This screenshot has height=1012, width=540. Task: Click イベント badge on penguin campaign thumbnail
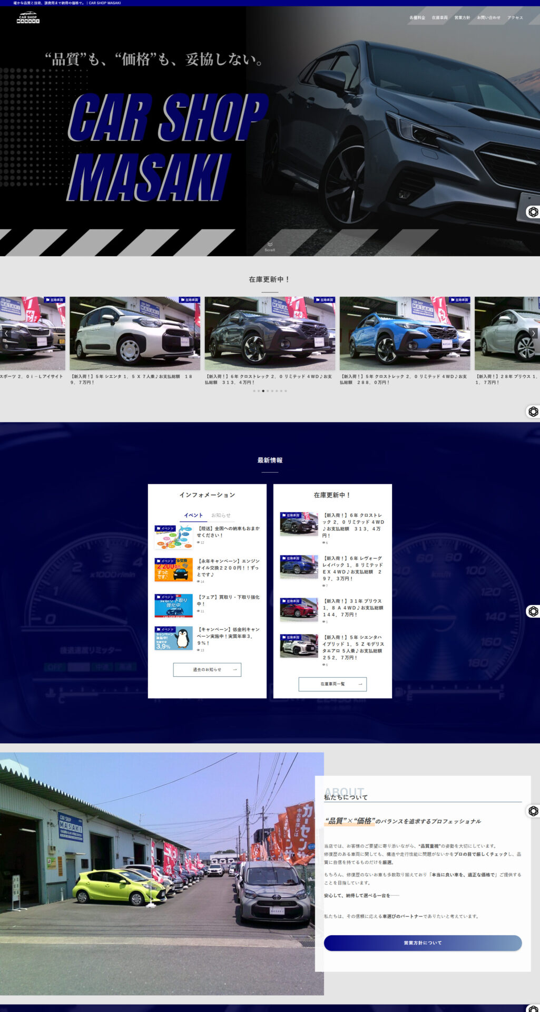(165, 629)
